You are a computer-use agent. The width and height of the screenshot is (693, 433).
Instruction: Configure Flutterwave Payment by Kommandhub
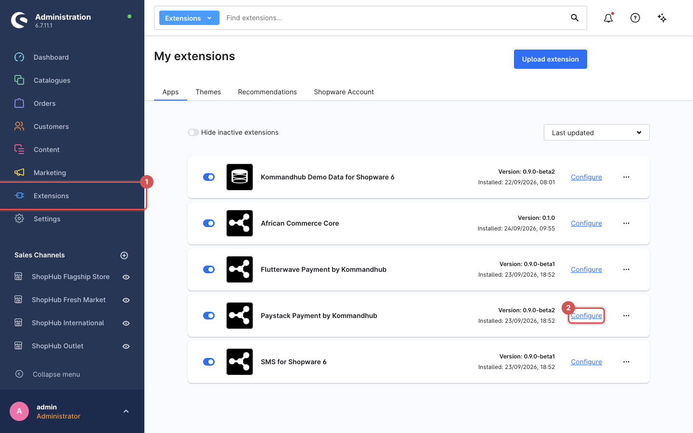[x=586, y=269]
